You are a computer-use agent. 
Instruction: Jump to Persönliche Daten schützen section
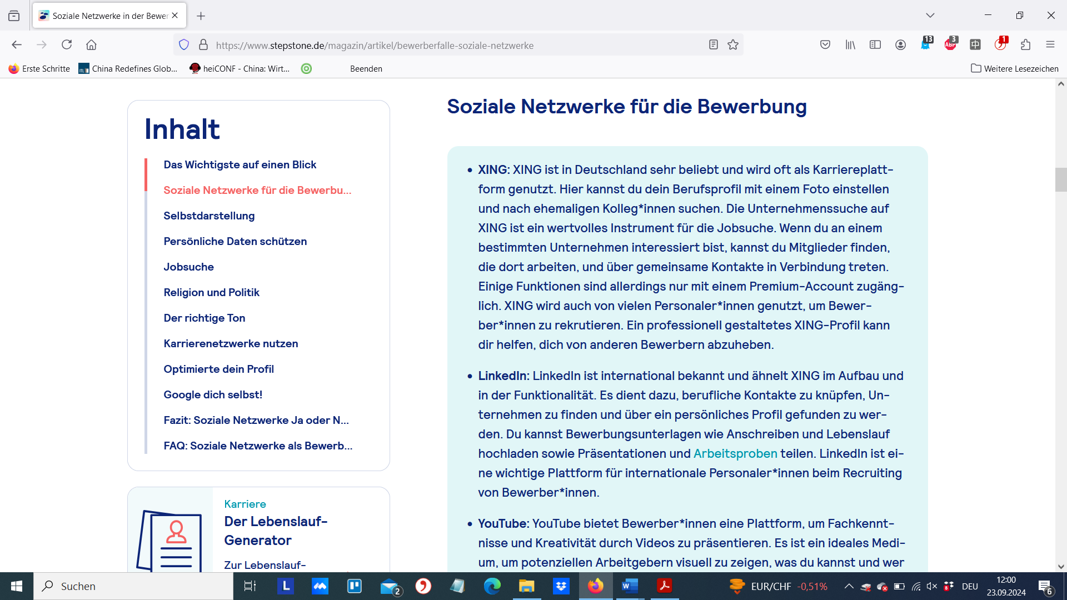(235, 241)
